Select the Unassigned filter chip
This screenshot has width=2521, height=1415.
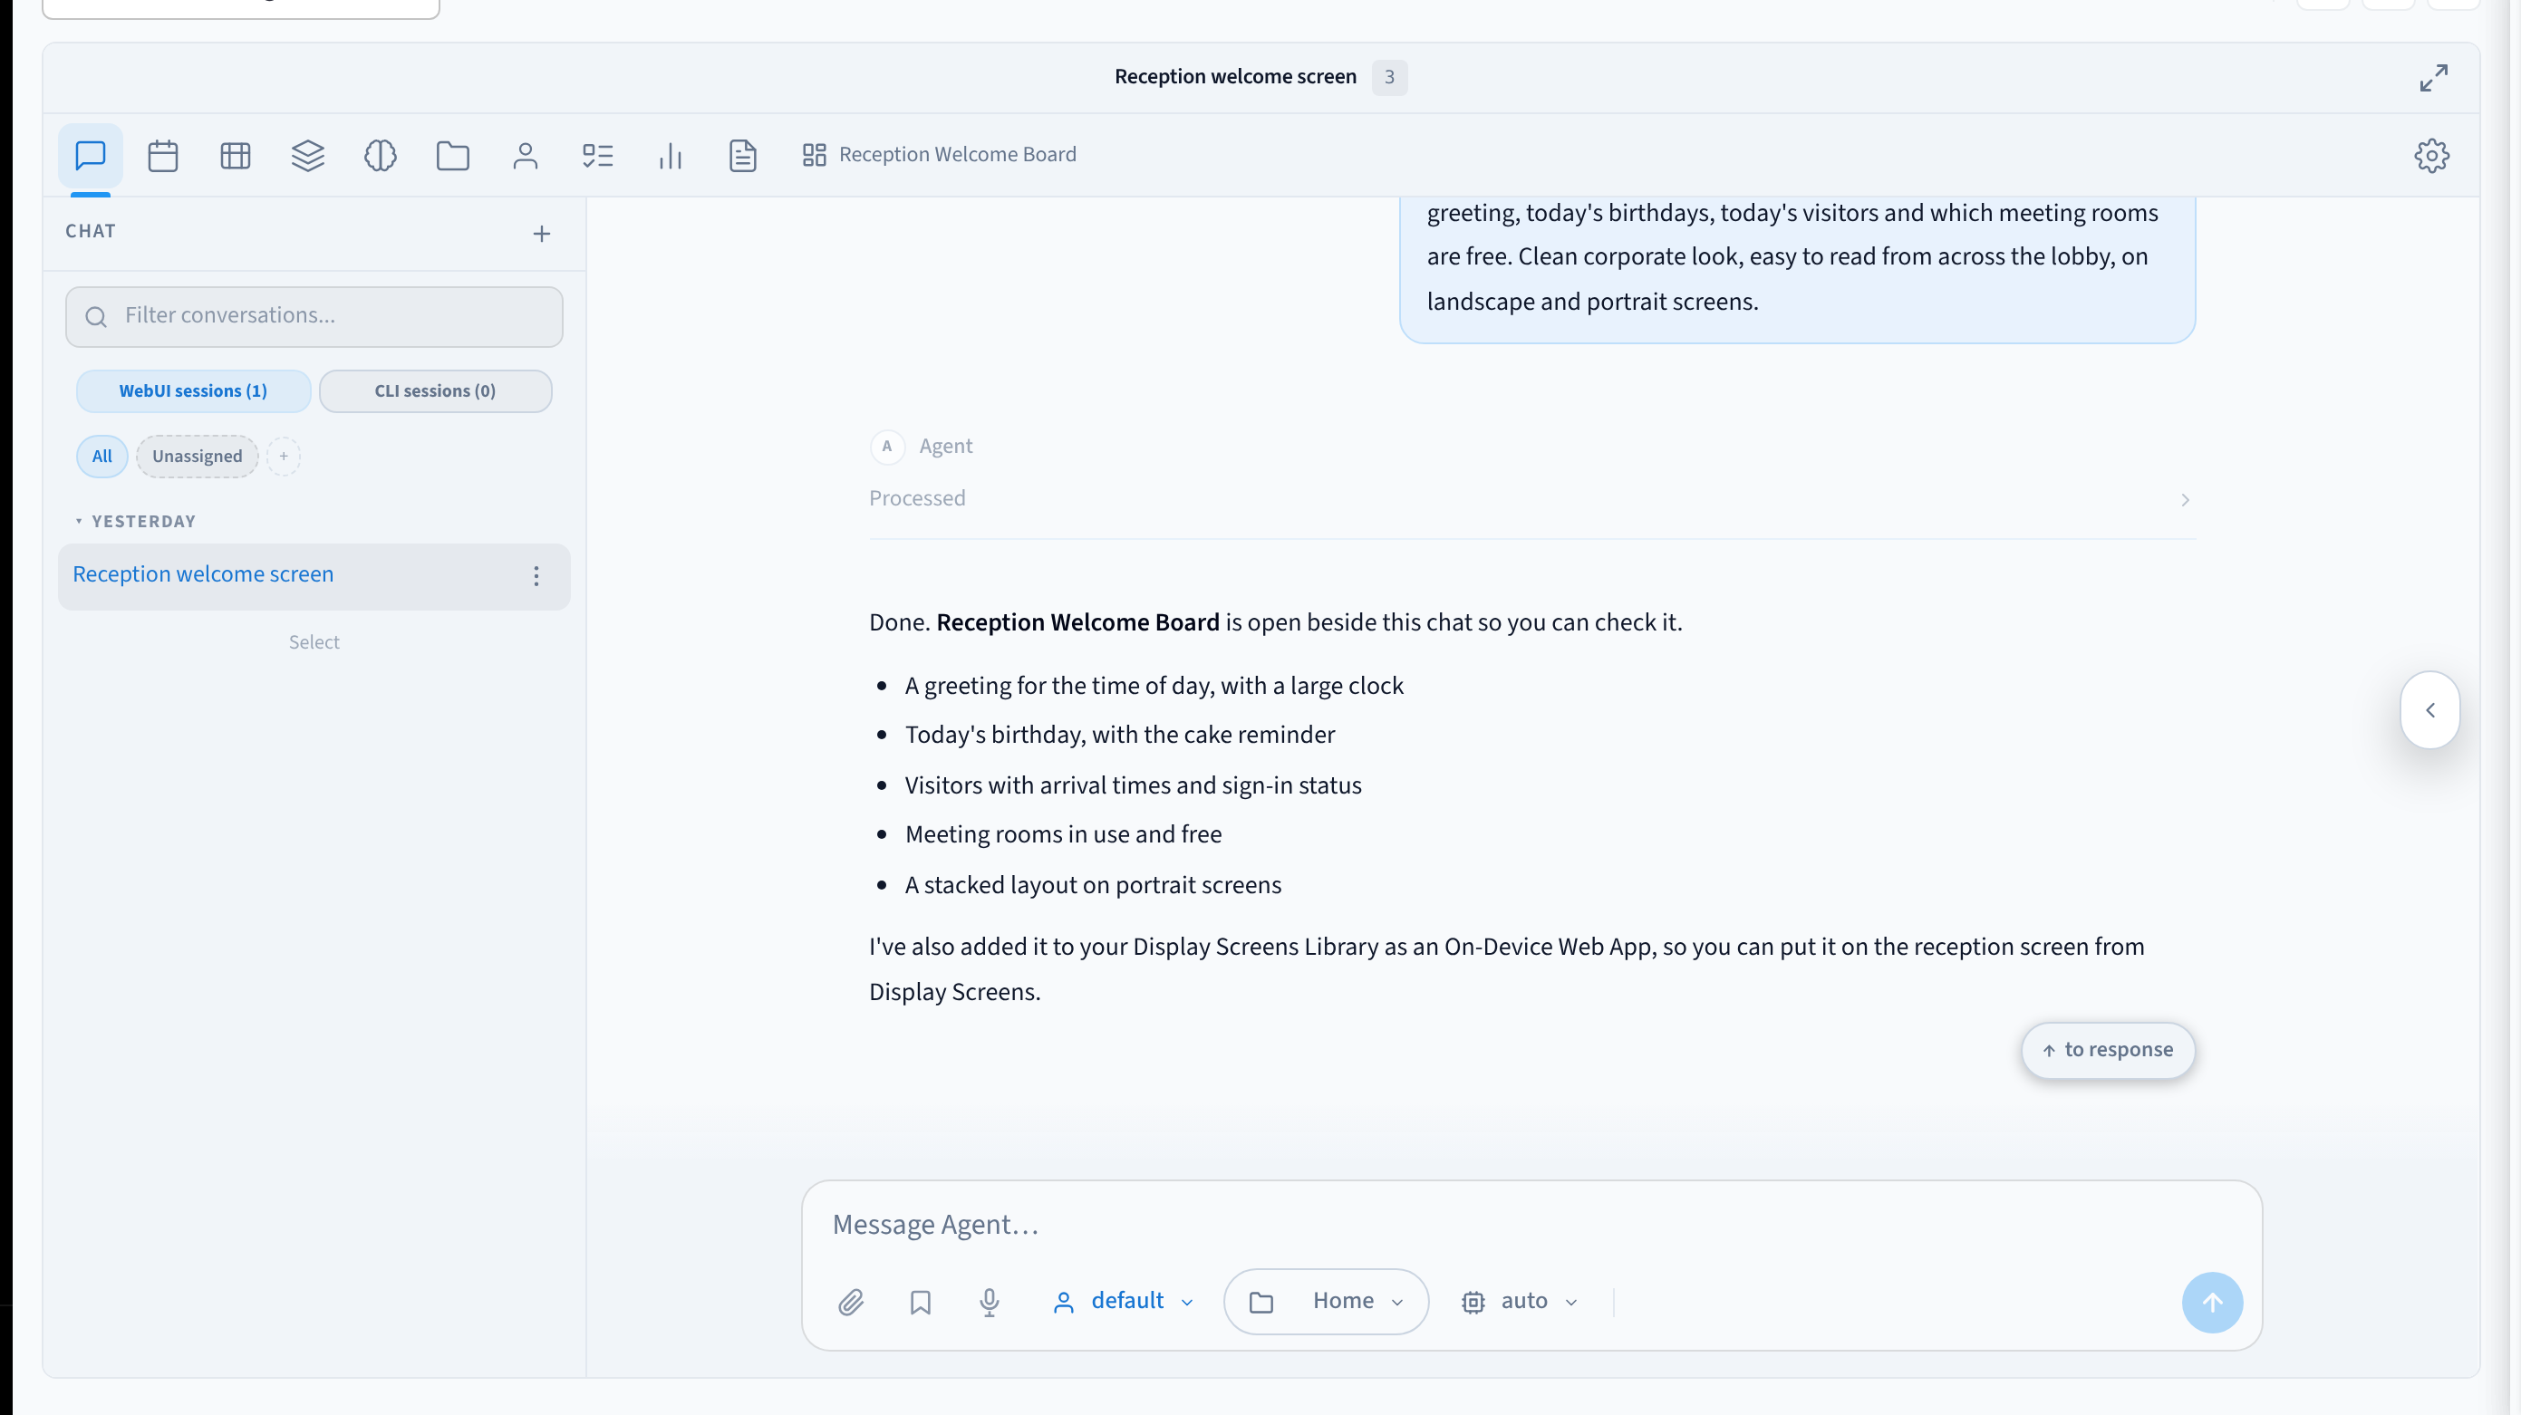[x=198, y=456]
